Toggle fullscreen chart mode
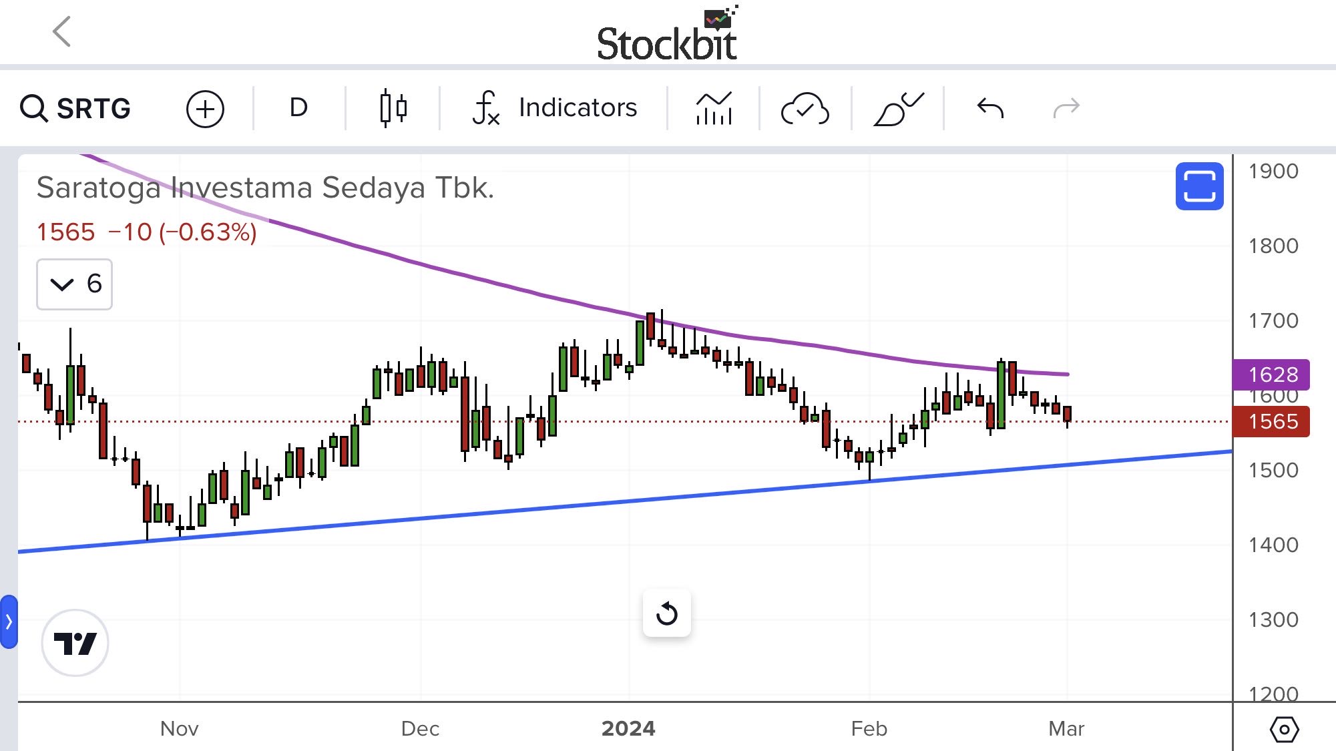Image resolution: width=1336 pixels, height=751 pixels. 1199,186
